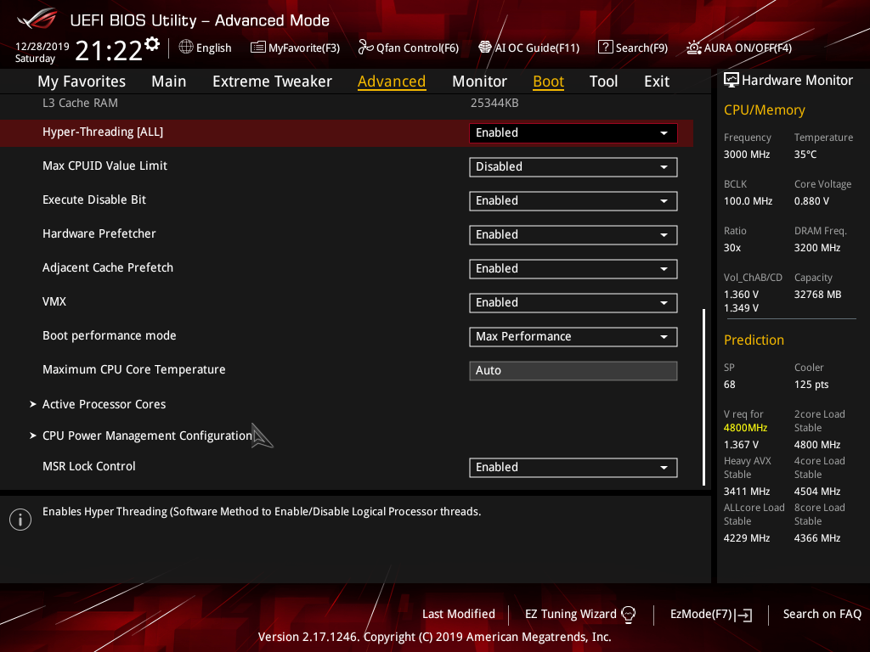Open the Hyper-Threading [ALL] dropdown

573,133
